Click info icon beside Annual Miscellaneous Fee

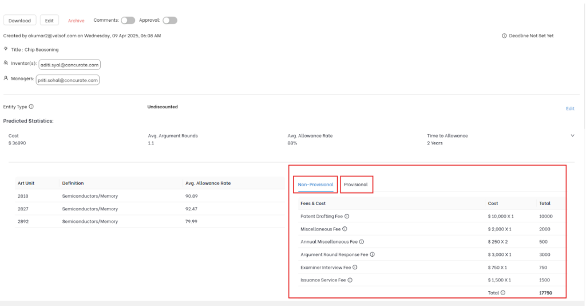coord(361,242)
